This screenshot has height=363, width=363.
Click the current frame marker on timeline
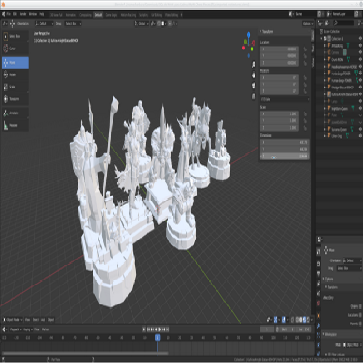click(x=157, y=338)
